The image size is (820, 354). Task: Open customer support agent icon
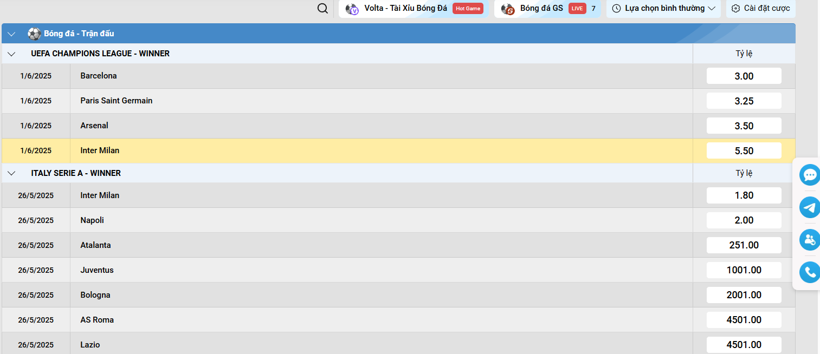tap(810, 240)
